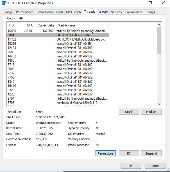Viewport: 170px width, 172px height.
Task: Dismiss dialog with Cancel button
Action: (x=155, y=166)
